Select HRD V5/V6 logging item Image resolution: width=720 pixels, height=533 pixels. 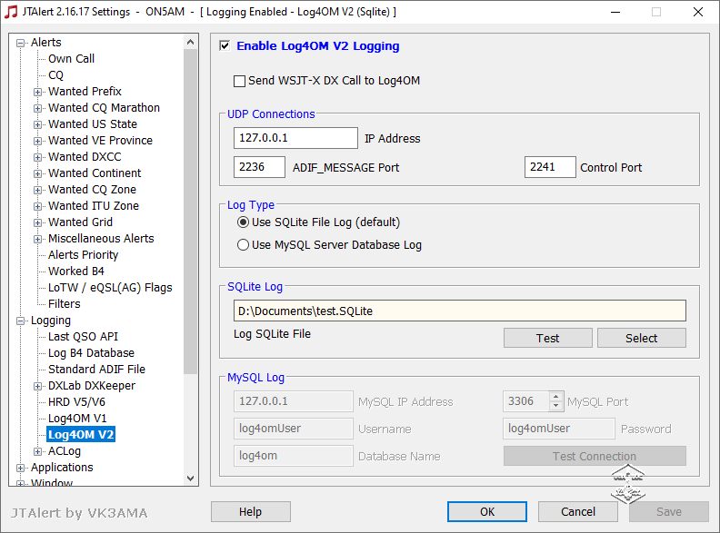76,402
